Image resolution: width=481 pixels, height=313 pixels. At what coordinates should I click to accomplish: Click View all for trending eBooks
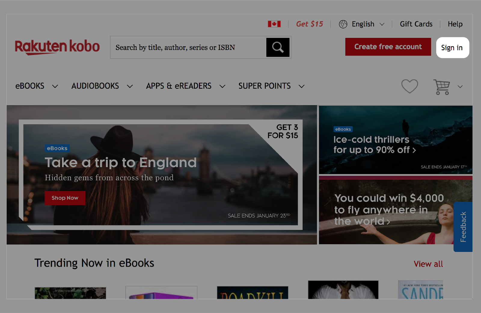428,264
